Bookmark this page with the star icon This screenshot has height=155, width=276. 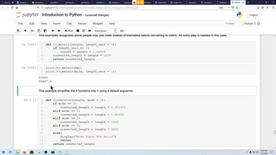tap(237, 8)
